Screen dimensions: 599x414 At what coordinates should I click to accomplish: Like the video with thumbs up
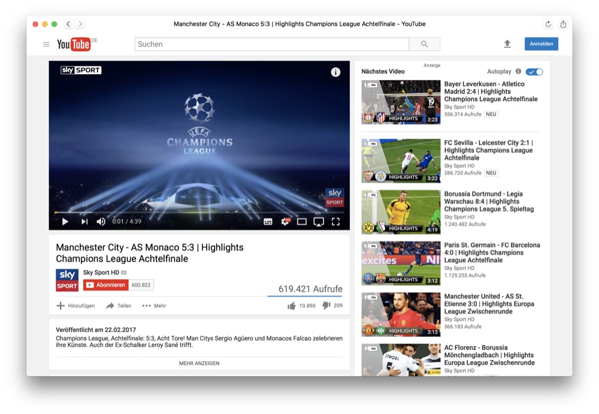tap(292, 306)
